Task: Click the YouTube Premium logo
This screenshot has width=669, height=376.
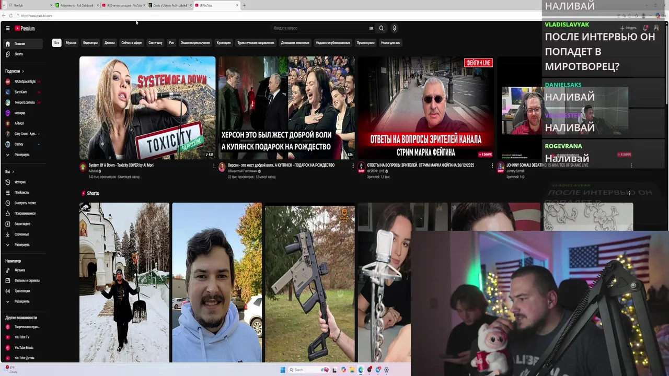Action: [25, 28]
